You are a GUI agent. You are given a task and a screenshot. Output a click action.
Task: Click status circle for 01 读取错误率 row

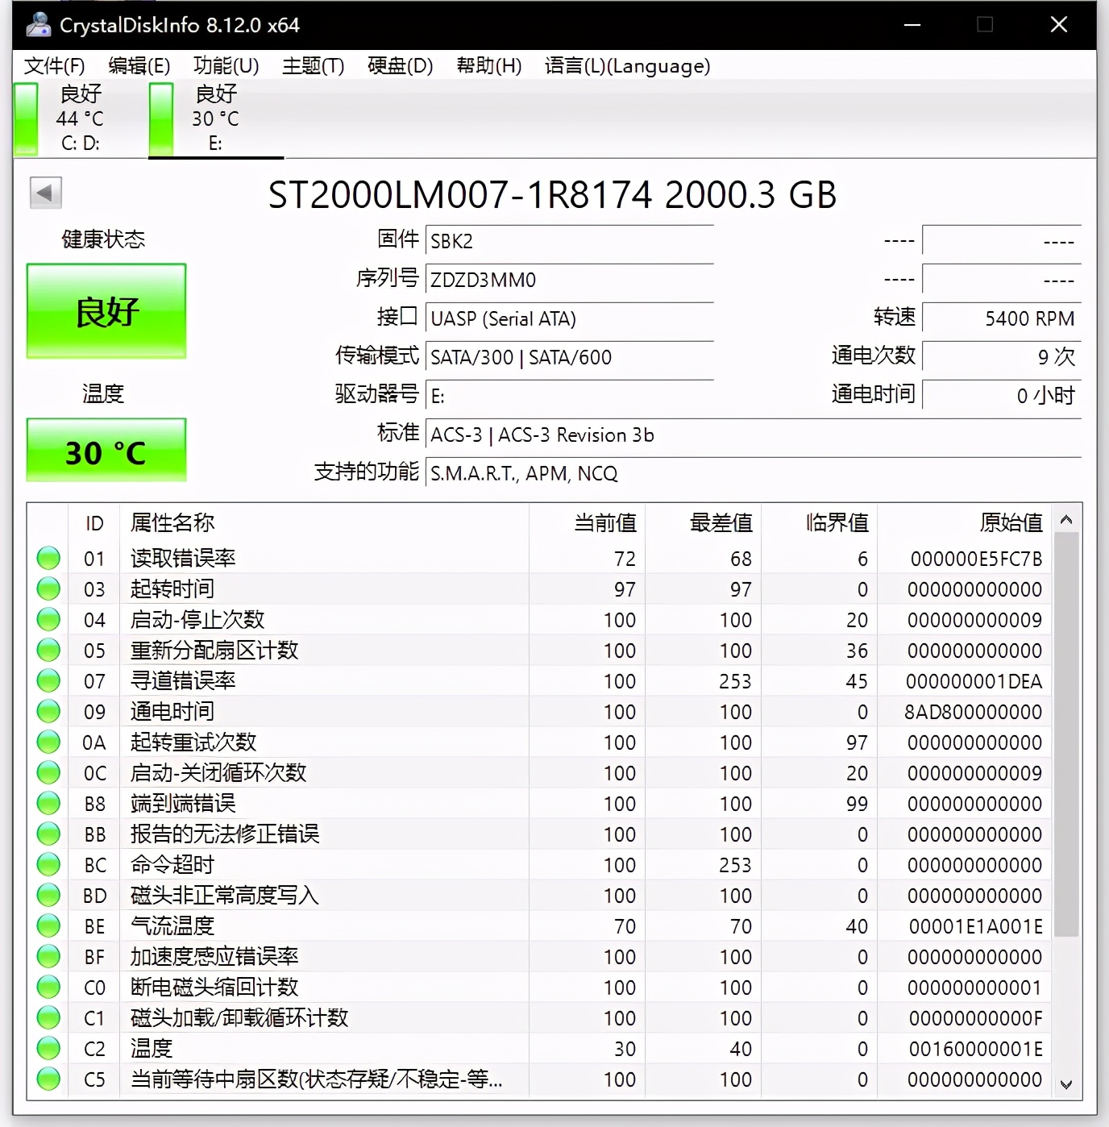[x=48, y=558]
